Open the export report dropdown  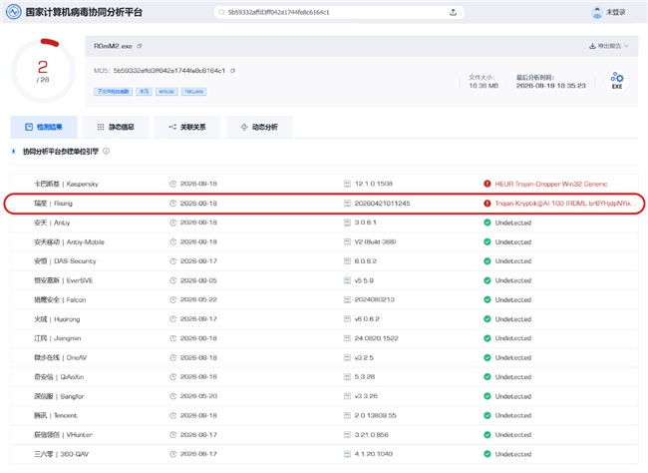(609, 46)
